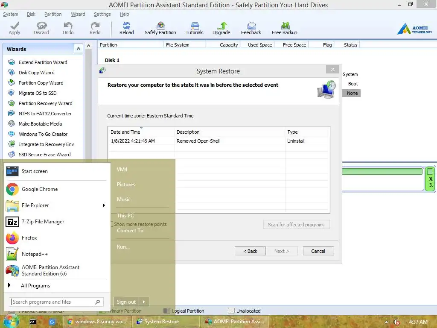Switch to windows 8 sunny Chrome taskbar button
Viewport: 437px width, 328px height.
tap(96, 322)
